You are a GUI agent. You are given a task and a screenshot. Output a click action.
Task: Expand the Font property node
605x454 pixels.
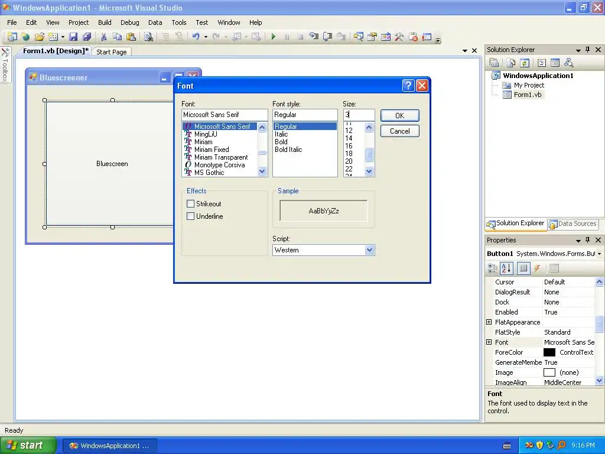point(489,342)
